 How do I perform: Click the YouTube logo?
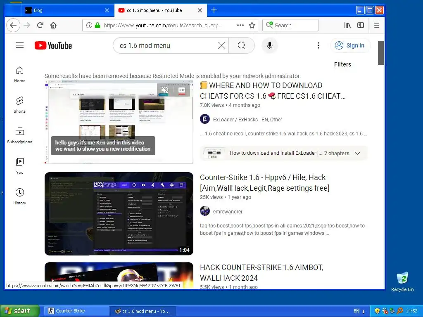pos(53,45)
